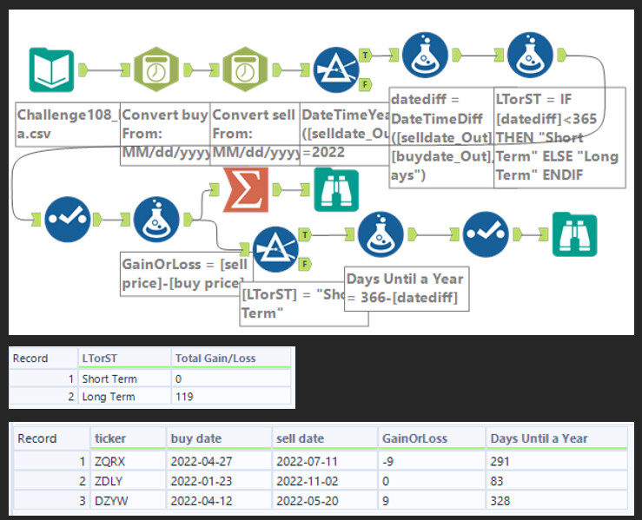642x520 pixels.
Task: Click the F anchor of the Short Term Filter
Action: [305, 264]
